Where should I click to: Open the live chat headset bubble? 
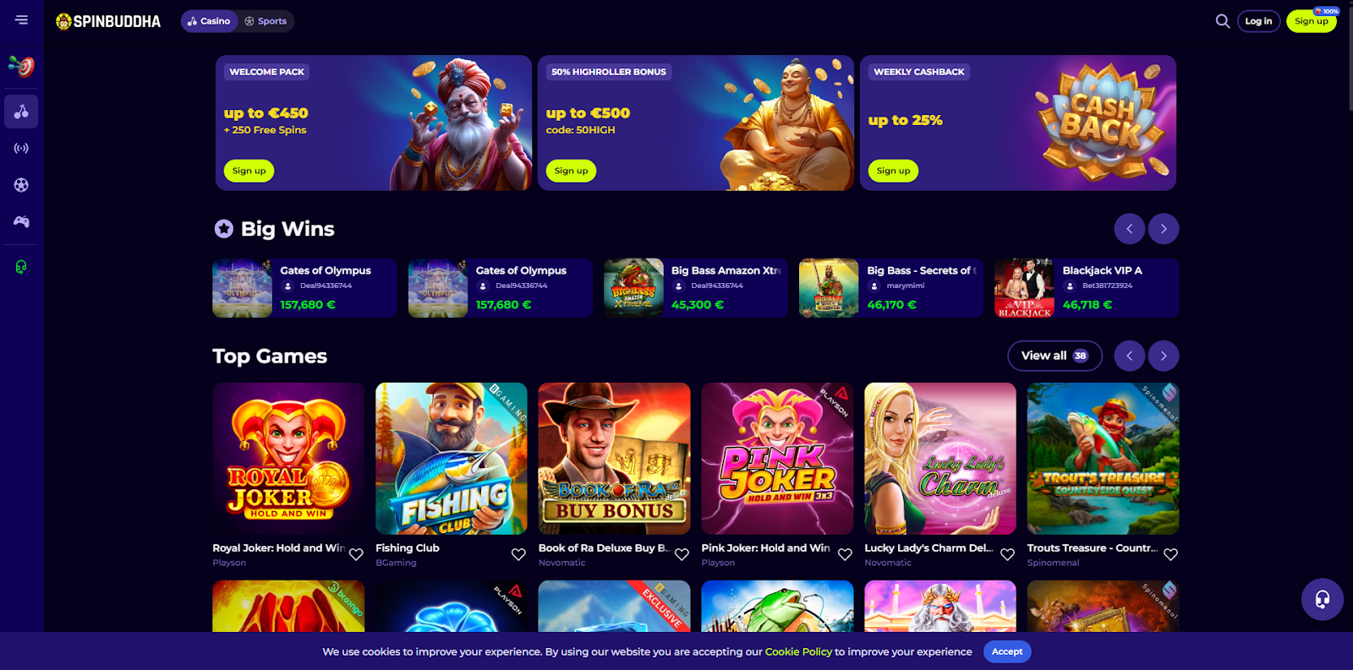pos(1323,599)
